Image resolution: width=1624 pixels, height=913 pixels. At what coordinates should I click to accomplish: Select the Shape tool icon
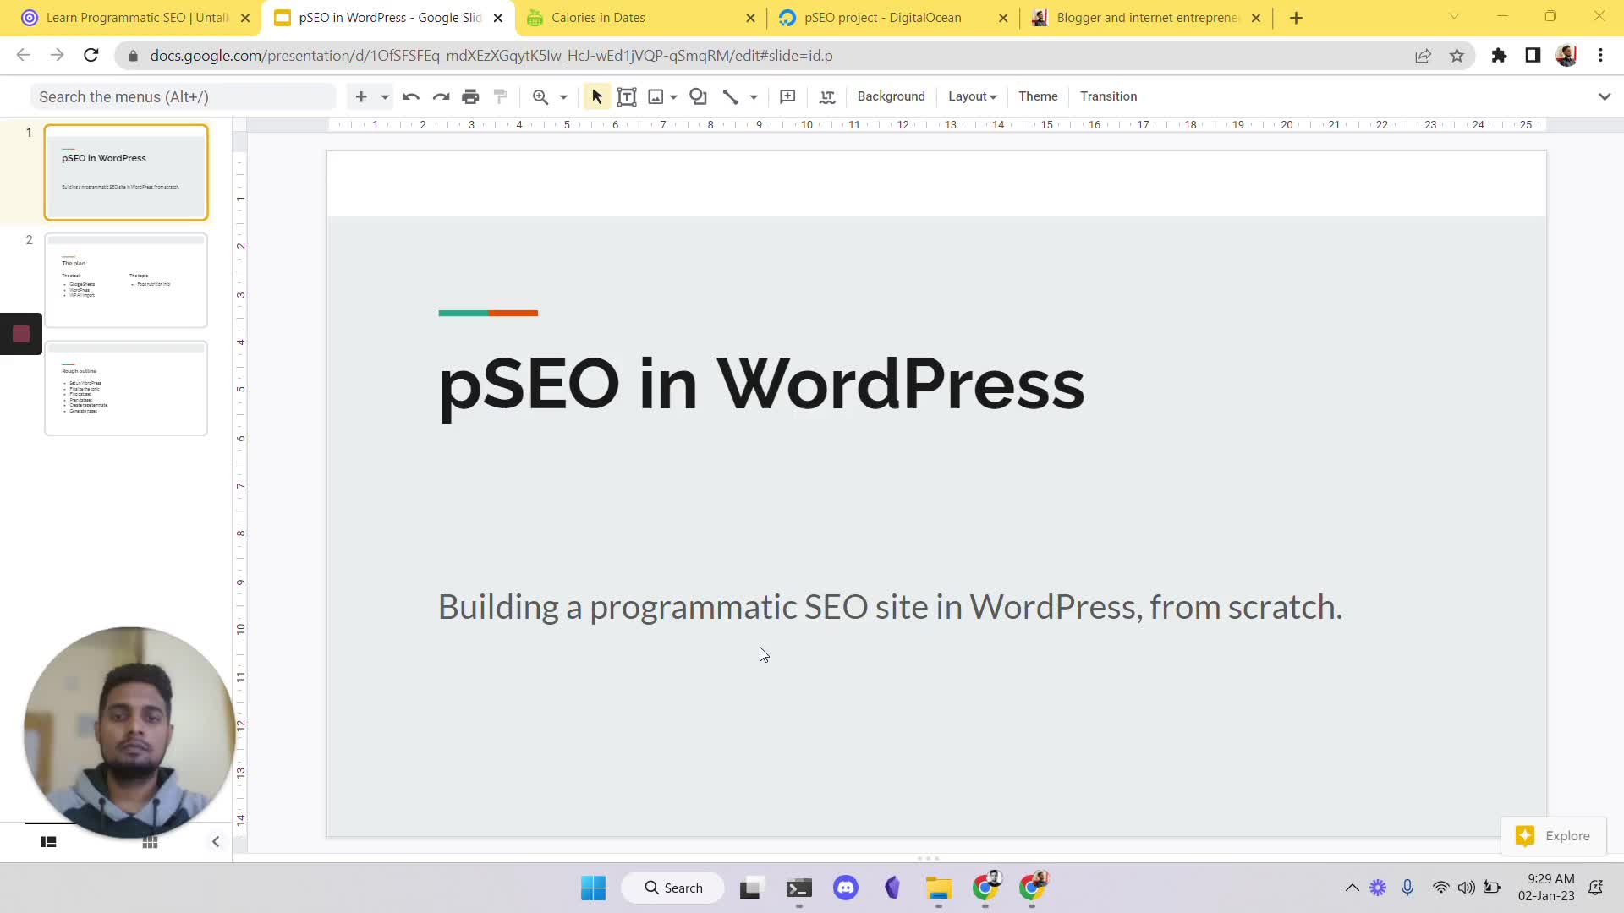coord(698,96)
